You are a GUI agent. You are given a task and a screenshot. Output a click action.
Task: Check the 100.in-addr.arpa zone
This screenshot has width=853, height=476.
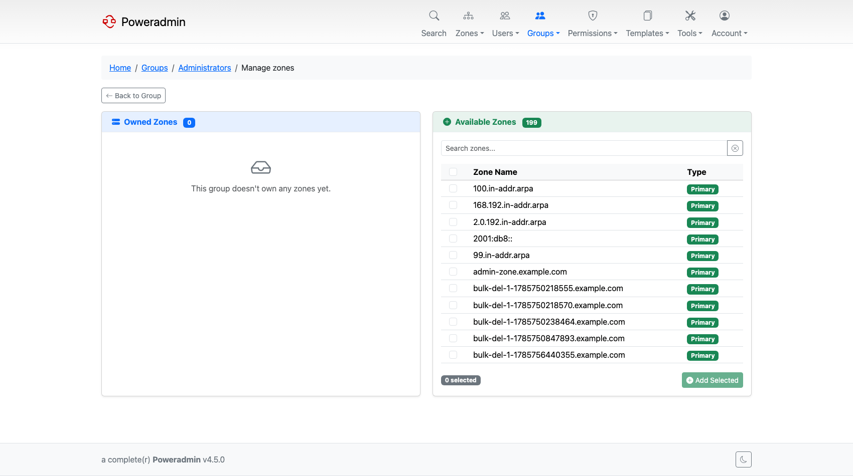pos(453,188)
